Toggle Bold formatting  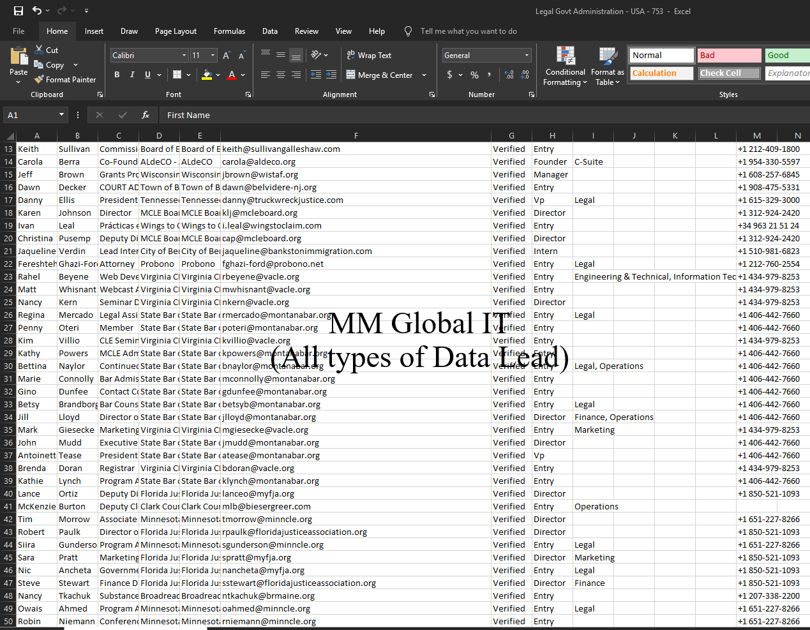click(x=117, y=75)
